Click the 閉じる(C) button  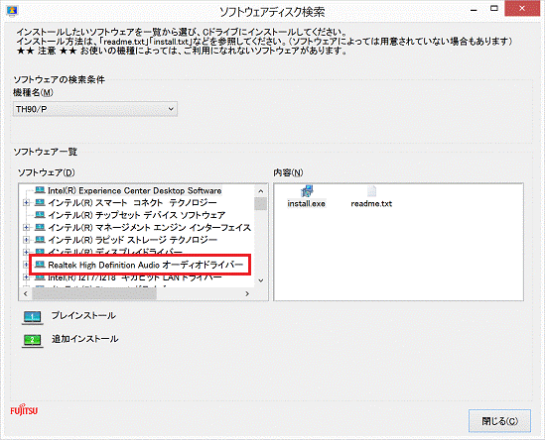[499, 421]
